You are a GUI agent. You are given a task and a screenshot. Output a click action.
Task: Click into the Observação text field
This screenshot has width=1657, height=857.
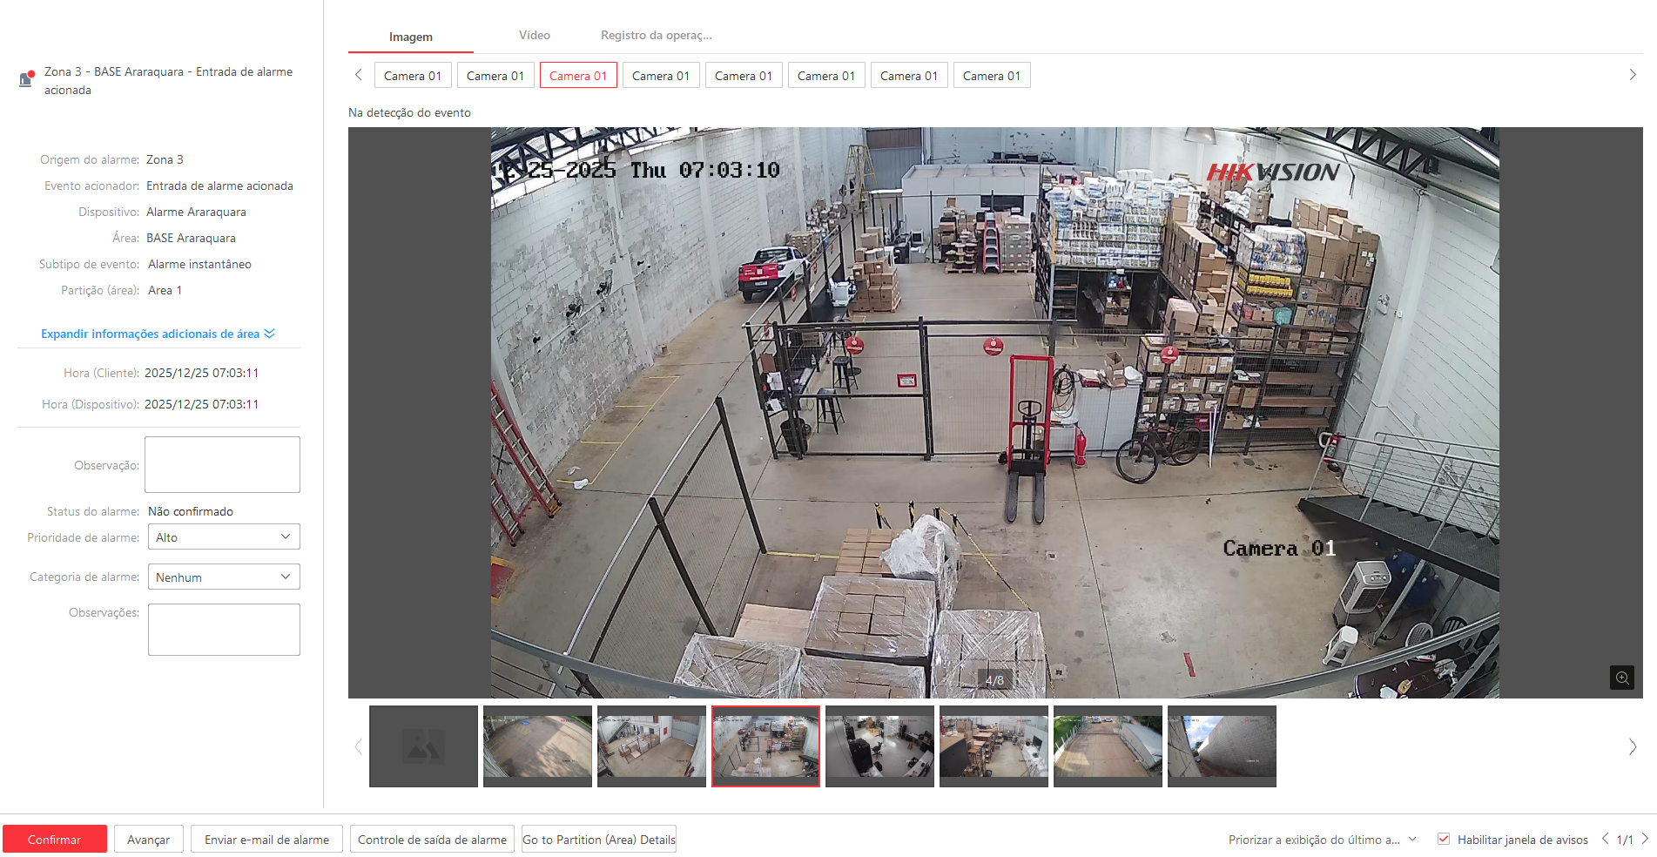[222, 465]
